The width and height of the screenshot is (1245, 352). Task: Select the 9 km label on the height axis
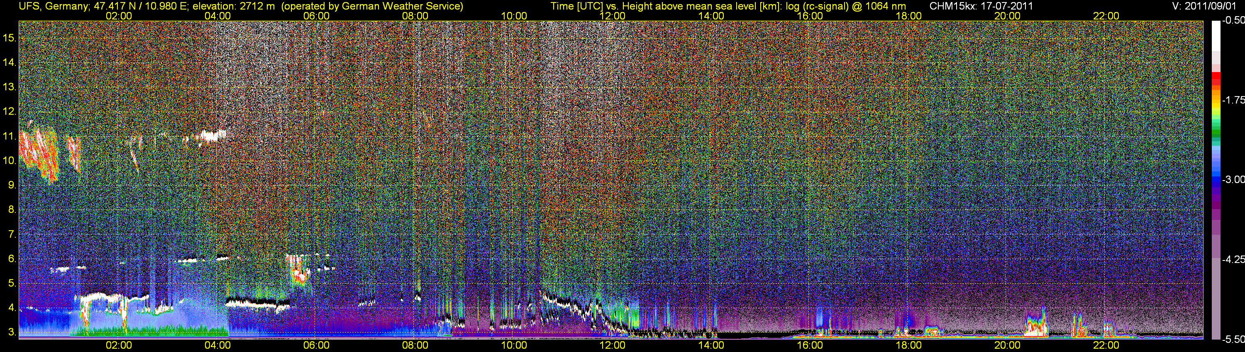11,185
